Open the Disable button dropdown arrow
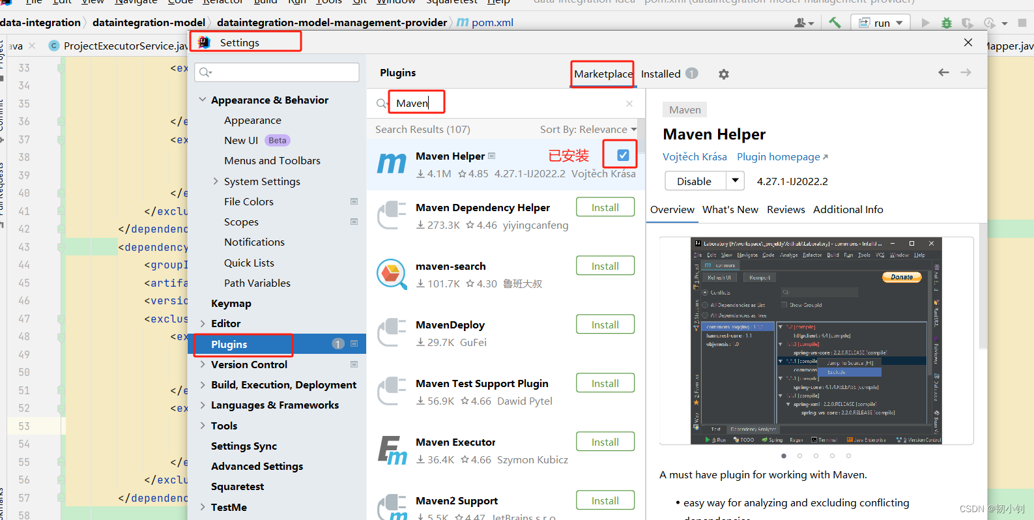 point(736,181)
